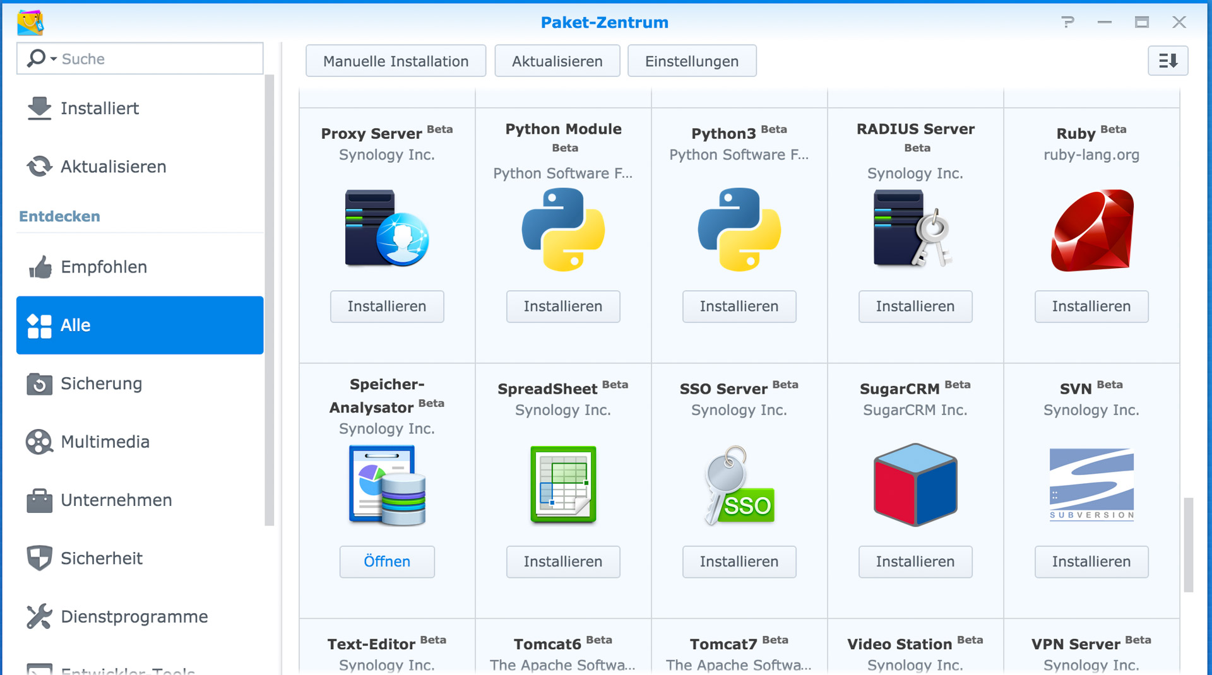Click the Text-Editor package title
The image size is (1212, 675).
click(x=371, y=644)
